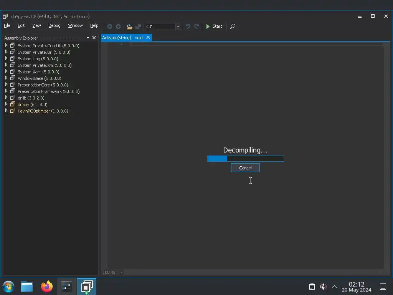Click the Redo toolbar icon
The height and width of the screenshot is (295, 393).
(x=196, y=27)
